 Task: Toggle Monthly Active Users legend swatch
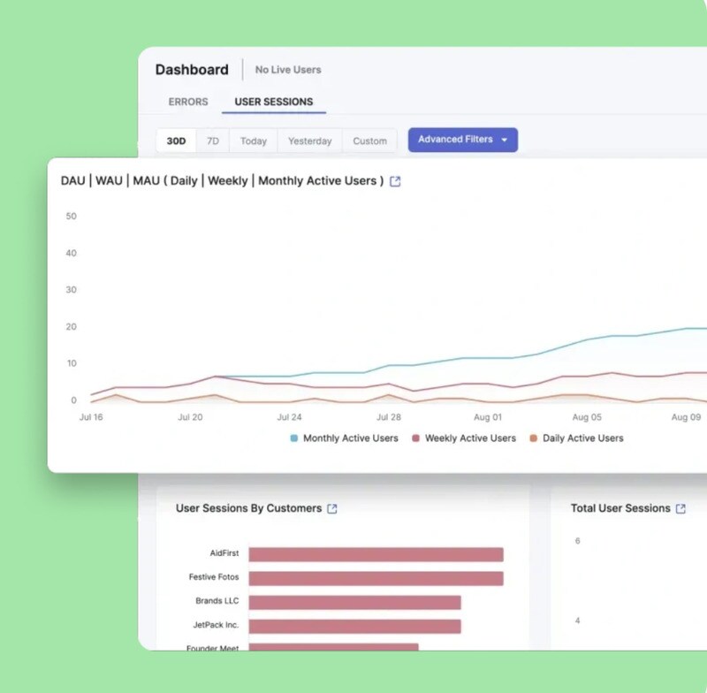click(x=294, y=438)
